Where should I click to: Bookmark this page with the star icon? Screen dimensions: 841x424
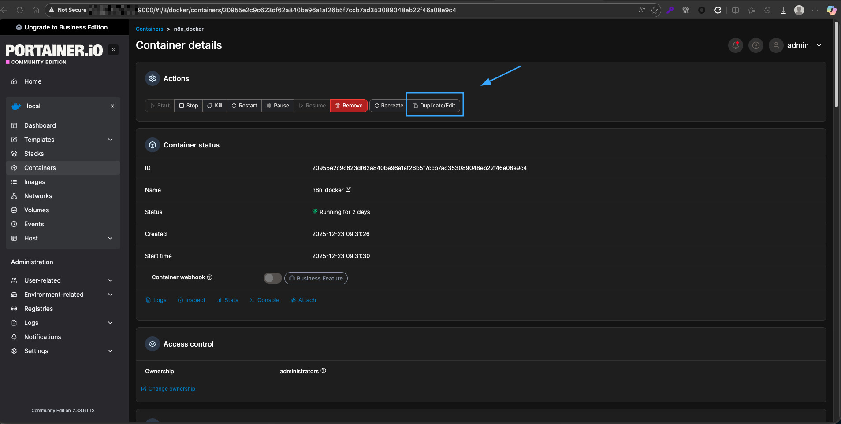tap(654, 10)
